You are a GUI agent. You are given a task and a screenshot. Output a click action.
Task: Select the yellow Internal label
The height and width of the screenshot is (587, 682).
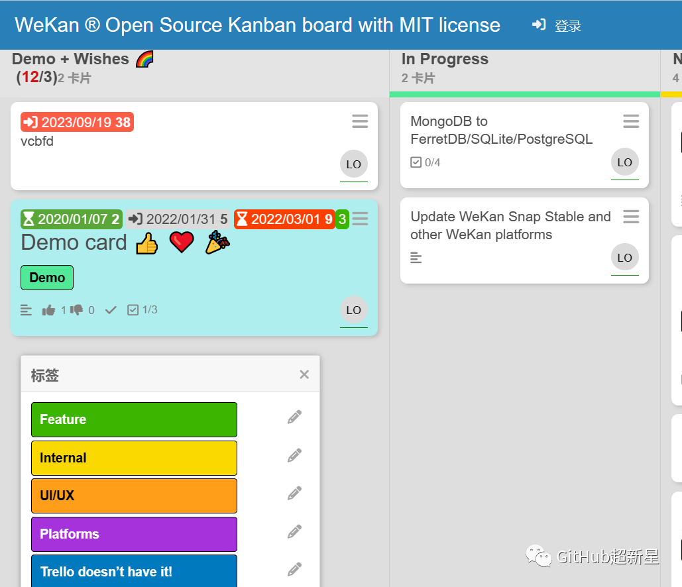(134, 458)
